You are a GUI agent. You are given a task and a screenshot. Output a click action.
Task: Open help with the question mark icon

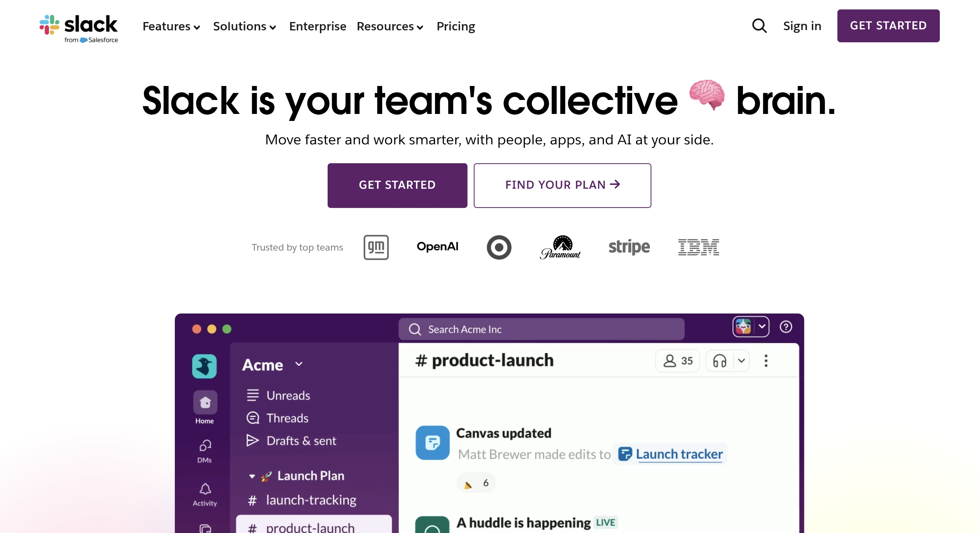(x=786, y=327)
